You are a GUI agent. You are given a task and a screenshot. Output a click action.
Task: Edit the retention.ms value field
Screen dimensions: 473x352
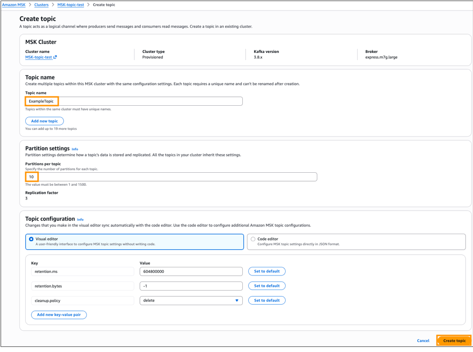(x=191, y=271)
